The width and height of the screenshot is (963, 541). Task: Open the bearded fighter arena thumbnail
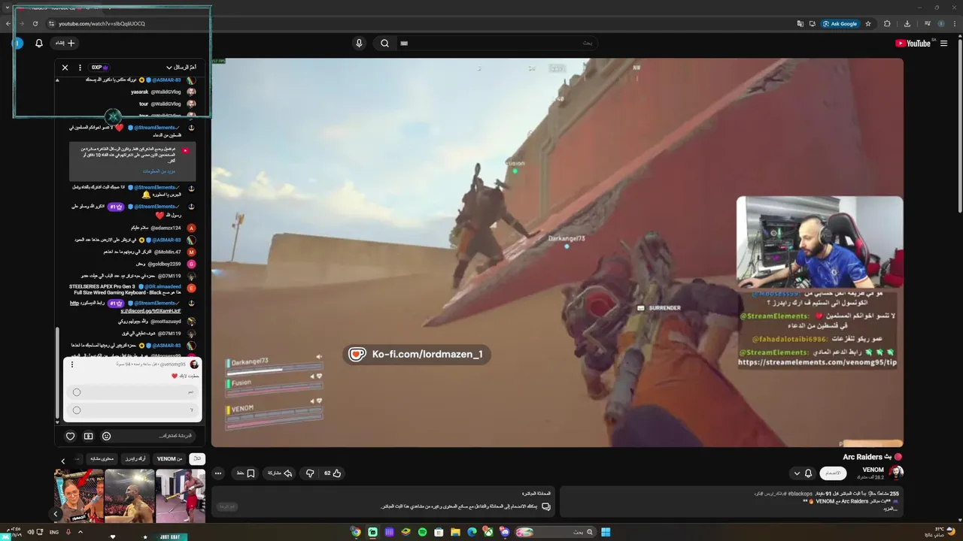[129, 496]
